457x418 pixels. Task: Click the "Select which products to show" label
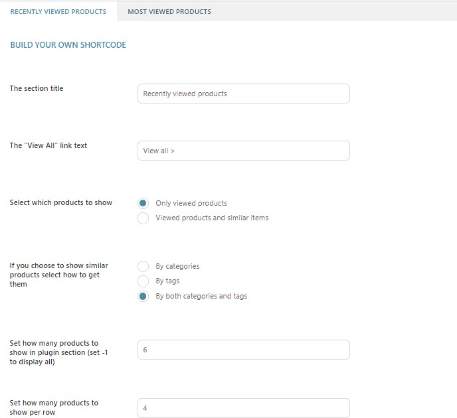[61, 202]
